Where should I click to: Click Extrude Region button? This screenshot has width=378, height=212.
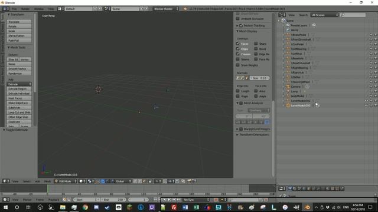click(x=19, y=89)
